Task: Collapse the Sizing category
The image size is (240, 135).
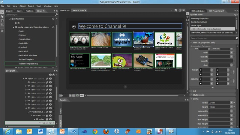Action: point(191,99)
